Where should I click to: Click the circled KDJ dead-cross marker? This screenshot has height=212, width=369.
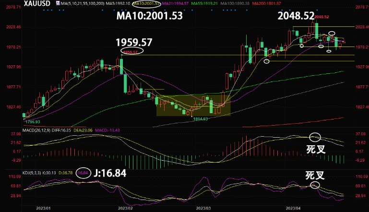pos(315,185)
